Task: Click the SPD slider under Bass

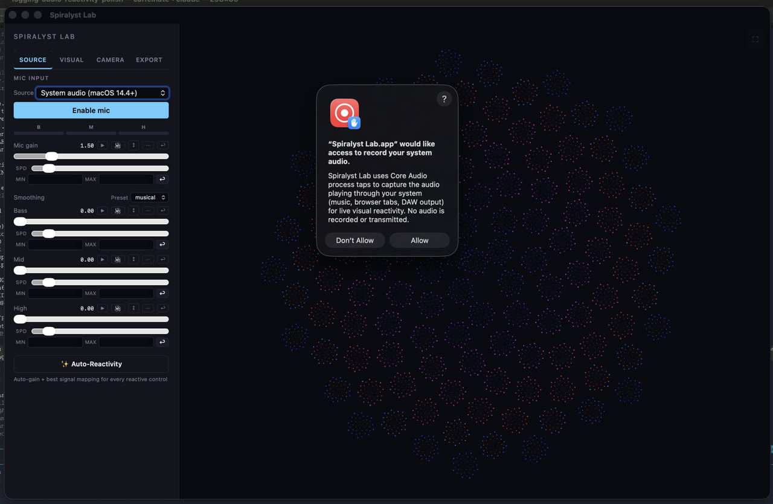Action: tap(100, 233)
